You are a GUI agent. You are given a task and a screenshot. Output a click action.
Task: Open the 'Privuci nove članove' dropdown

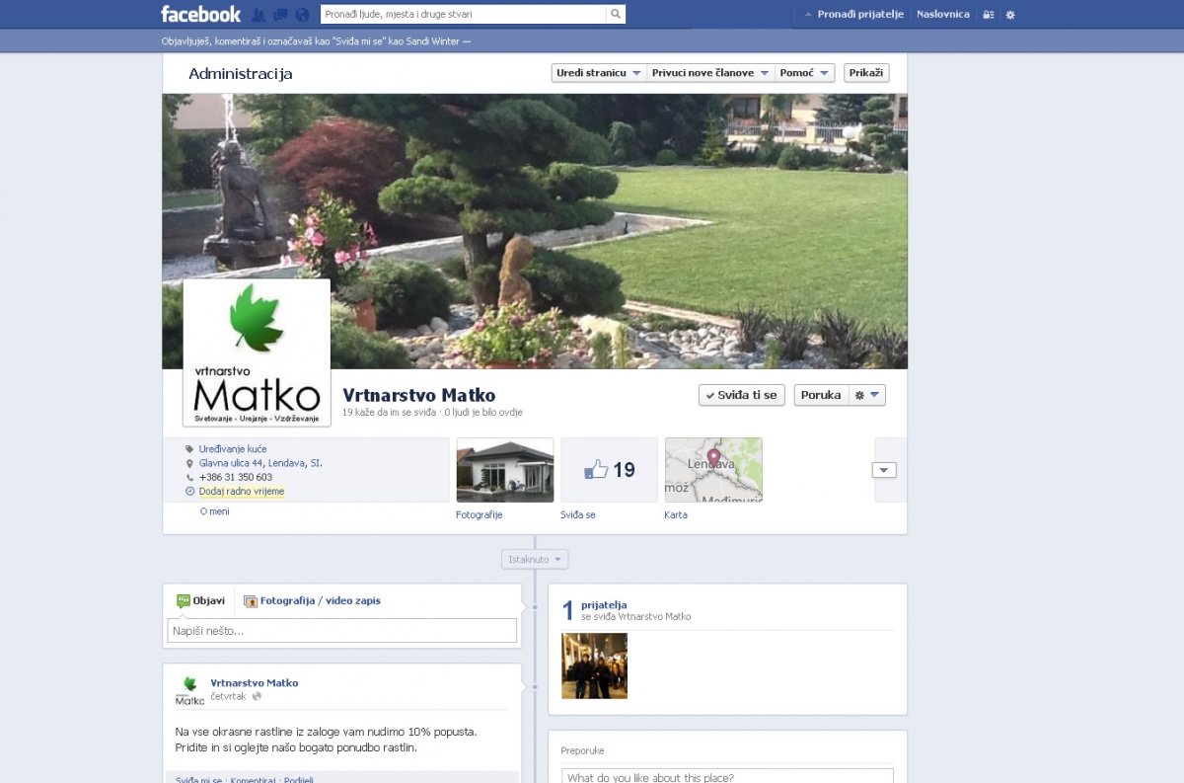709,73
